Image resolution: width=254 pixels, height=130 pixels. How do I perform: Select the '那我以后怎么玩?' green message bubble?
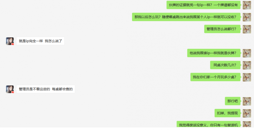[x=186, y=17]
